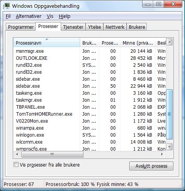Select the TBPANEL.exe process
Image resolution: width=185 pixels, height=191 pixels.
89,107
